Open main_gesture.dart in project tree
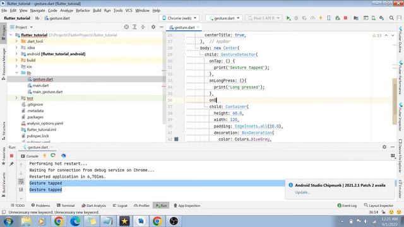This screenshot has width=404, height=227. 47,91
